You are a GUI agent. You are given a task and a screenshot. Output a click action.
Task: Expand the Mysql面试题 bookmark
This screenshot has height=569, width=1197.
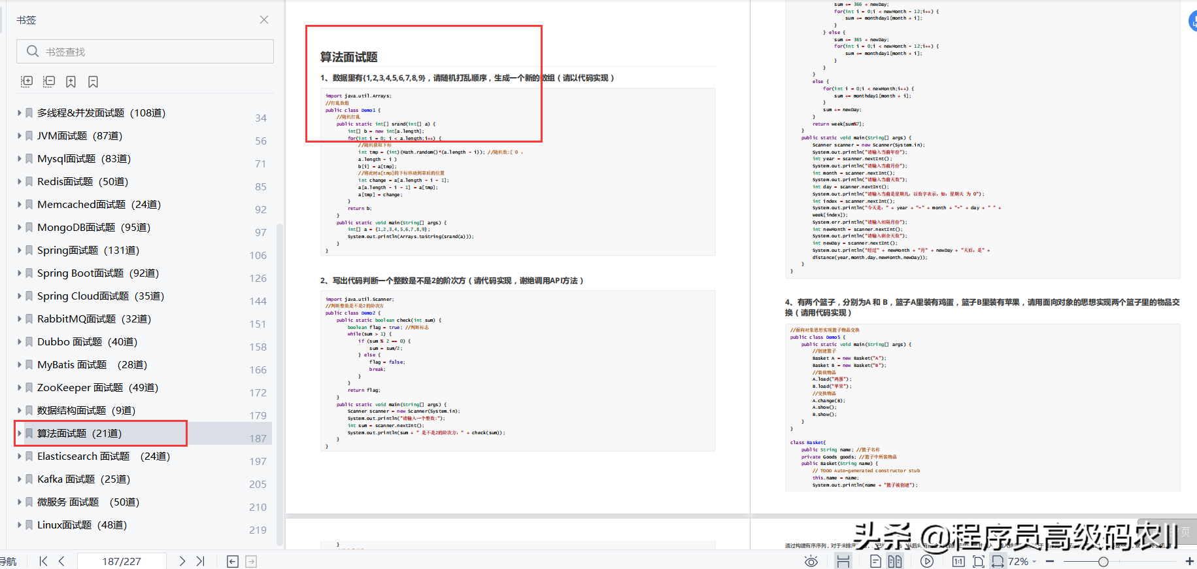20,158
